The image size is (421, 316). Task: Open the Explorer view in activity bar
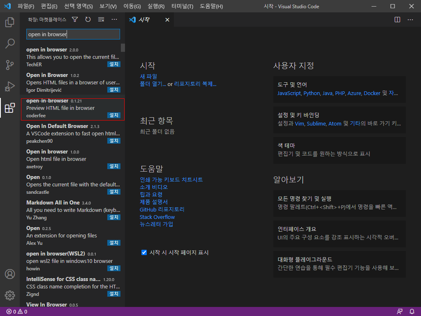tap(10, 22)
